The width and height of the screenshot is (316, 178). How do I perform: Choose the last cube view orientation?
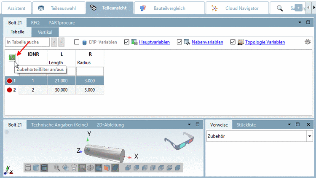177,168
